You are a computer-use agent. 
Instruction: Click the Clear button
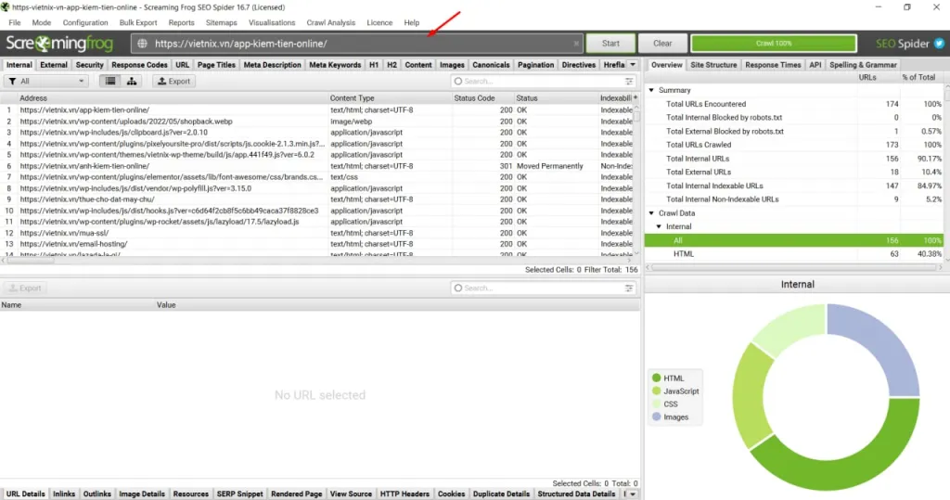662,44
